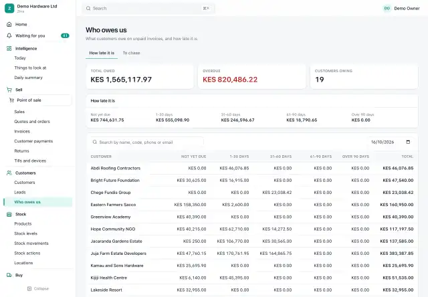
Task: Click the Customers people icon
Action: pyautogui.click(x=9, y=173)
